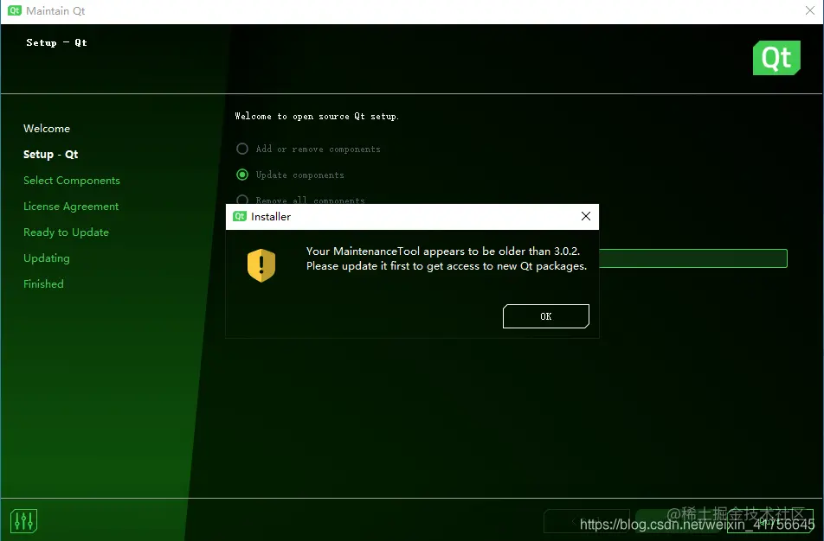Select Remove all components radio button
Image resolution: width=824 pixels, height=541 pixels.
coord(242,200)
